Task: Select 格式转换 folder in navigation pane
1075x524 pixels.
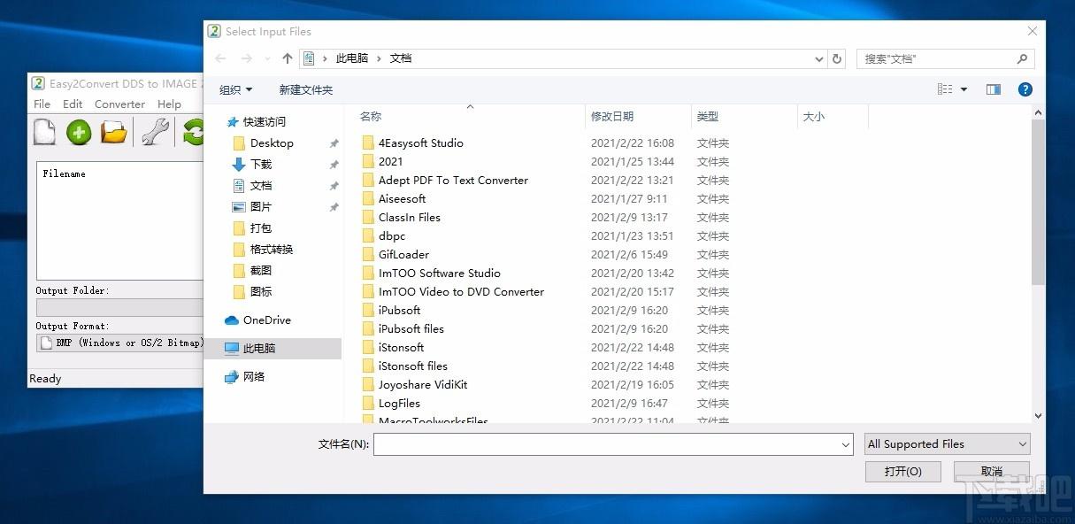Action: pyautogui.click(x=271, y=249)
